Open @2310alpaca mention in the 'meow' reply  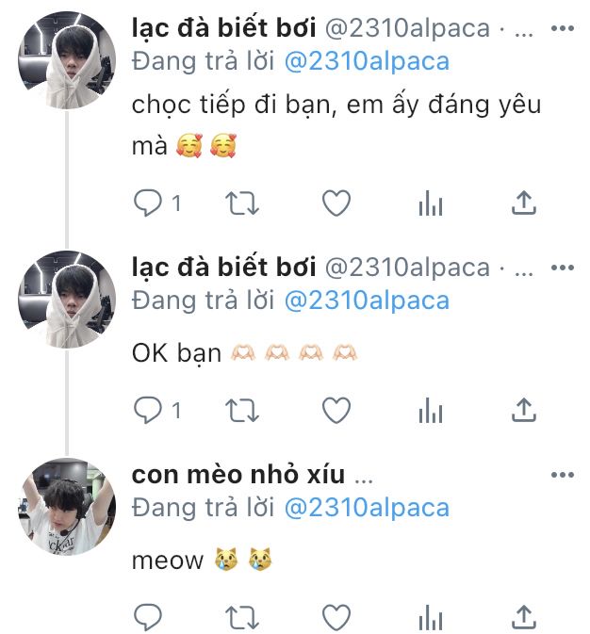pyautogui.click(x=367, y=509)
